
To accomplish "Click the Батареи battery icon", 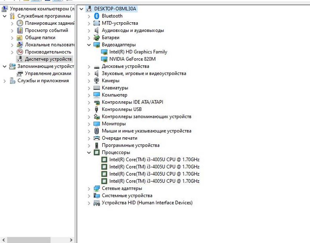I will click(97, 37).
